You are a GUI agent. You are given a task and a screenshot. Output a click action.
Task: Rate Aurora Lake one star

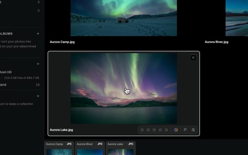click(x=142, y=130)
